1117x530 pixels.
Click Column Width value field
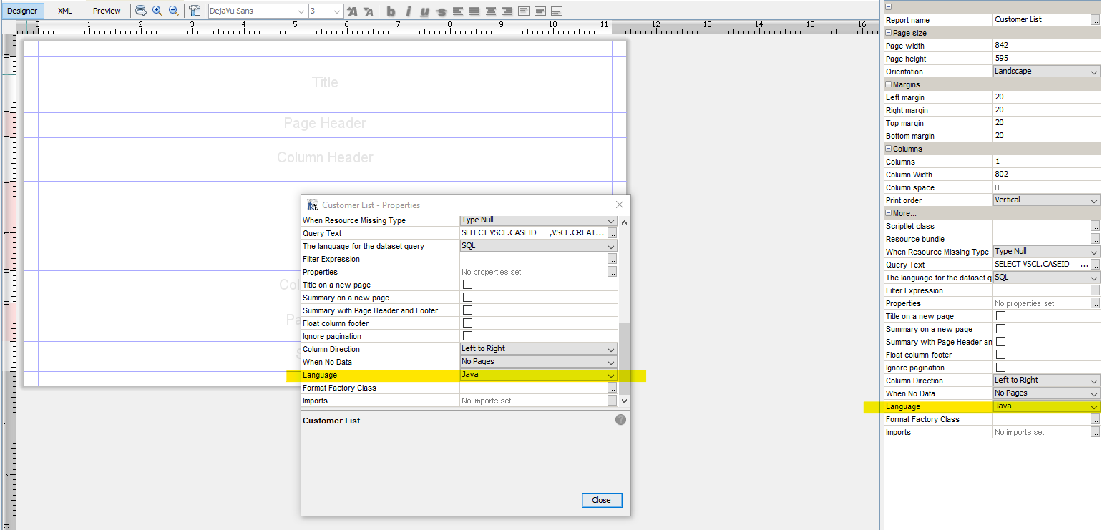point(1046,175)
